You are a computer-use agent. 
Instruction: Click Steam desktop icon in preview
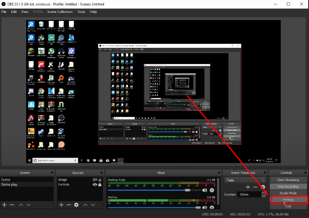point(41,132)
